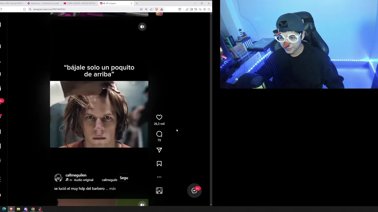Open the floating messages button with 9+ badge
This screenshot has height=212, width=378.
pyautogui.click(x=194, y=191)
